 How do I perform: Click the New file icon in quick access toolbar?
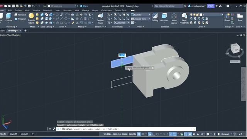(6, 6)
